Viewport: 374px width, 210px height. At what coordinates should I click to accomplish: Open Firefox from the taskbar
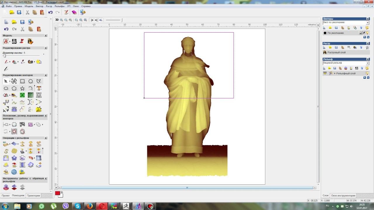(x=90, y=206)
